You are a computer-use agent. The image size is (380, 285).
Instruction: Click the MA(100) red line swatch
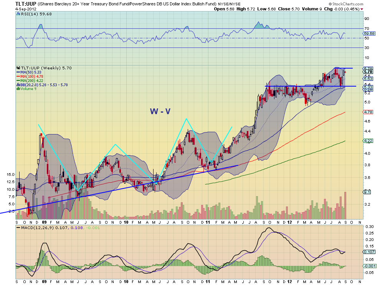(18, 77)
